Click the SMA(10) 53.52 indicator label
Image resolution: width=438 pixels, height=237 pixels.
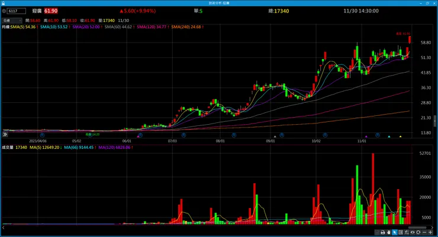click(54, 27)
